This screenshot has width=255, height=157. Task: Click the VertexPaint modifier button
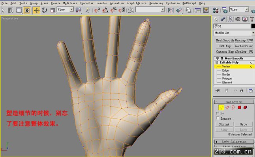click(x=244, y=46)
